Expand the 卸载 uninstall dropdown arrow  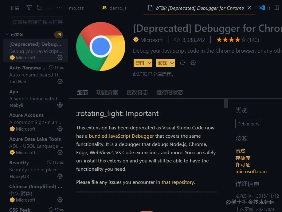[172, 63]
